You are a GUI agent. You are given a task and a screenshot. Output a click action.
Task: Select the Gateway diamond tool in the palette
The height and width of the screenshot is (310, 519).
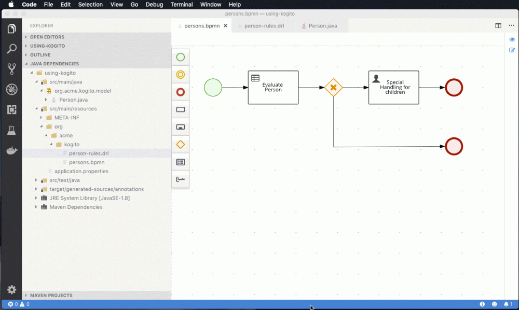[180, 144]
